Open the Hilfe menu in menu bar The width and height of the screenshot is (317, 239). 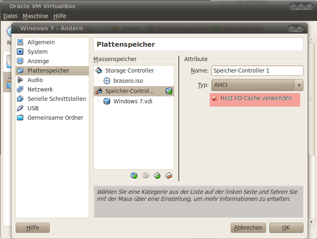pos(60,16)
